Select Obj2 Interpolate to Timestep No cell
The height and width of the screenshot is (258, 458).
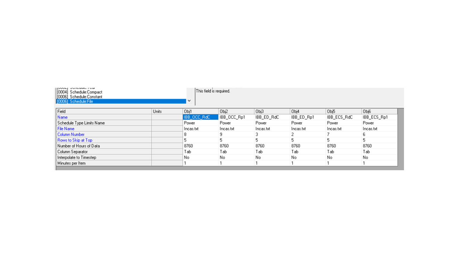click(x=236, y=157)
